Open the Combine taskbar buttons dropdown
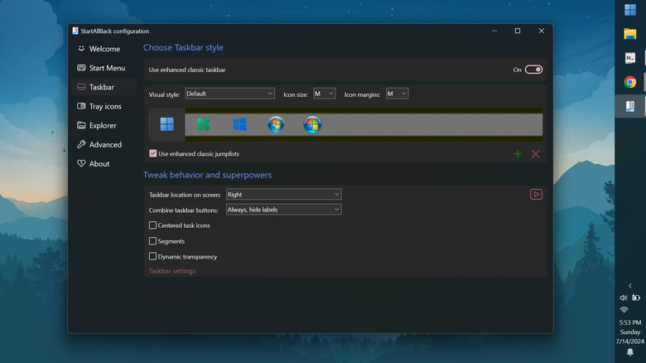This screenshot has width=646, height=363. [283, 210]
